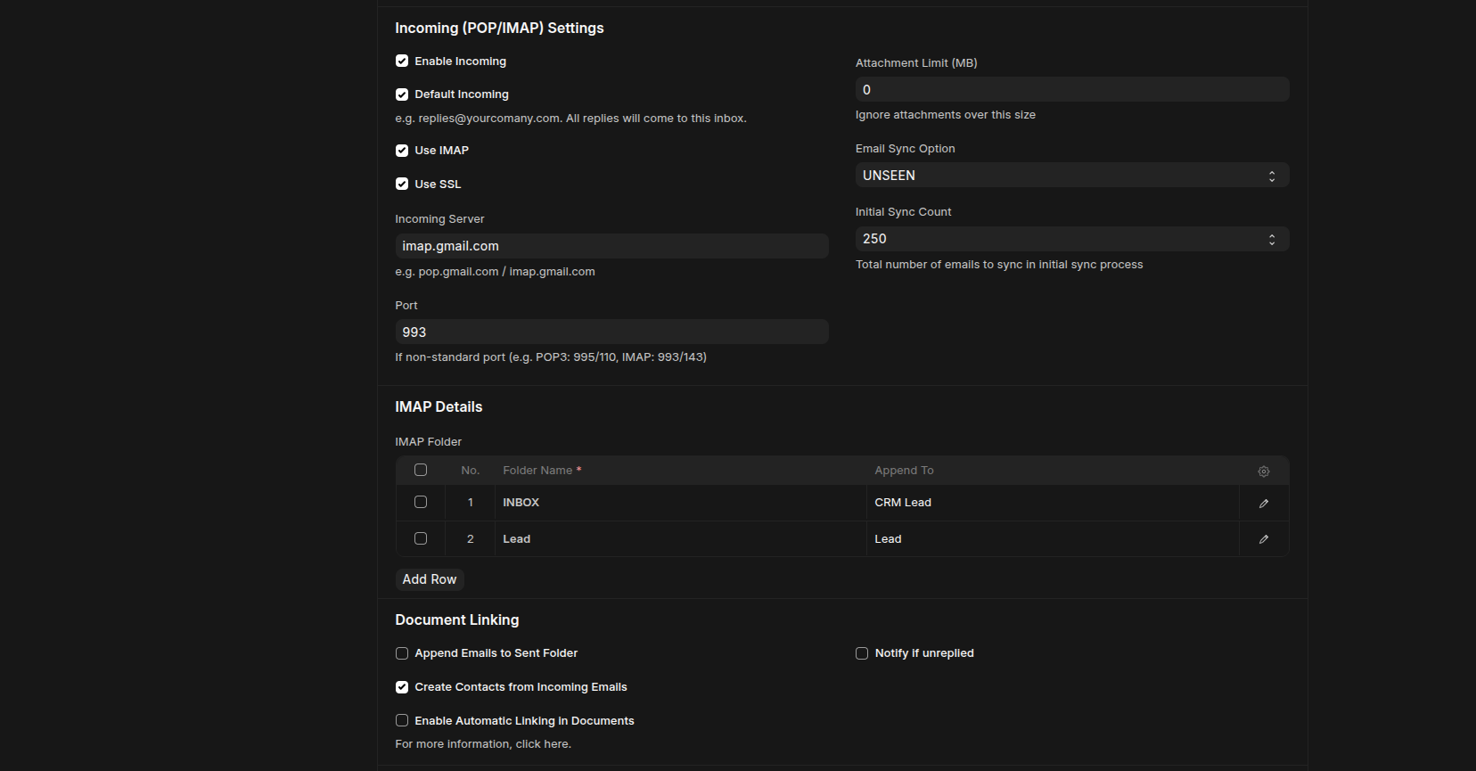The height and width of the screenshot is (771, 1476).
Task: Edit the Lead folder row with pencil icon
Action: [1263, 539]
